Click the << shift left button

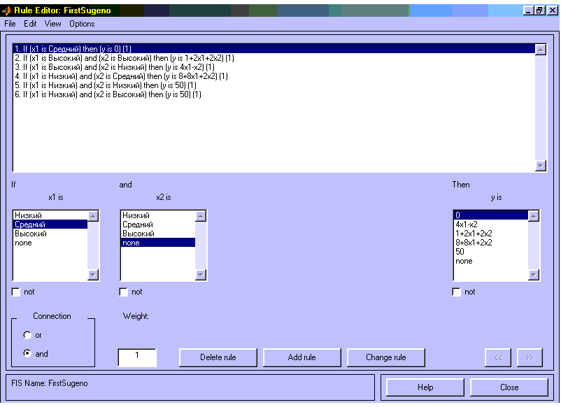[498, 357]
